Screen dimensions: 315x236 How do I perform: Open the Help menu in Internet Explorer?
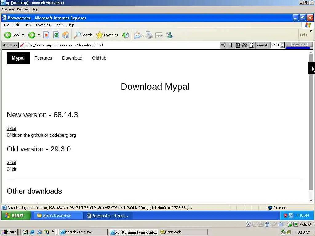point(70,25)
